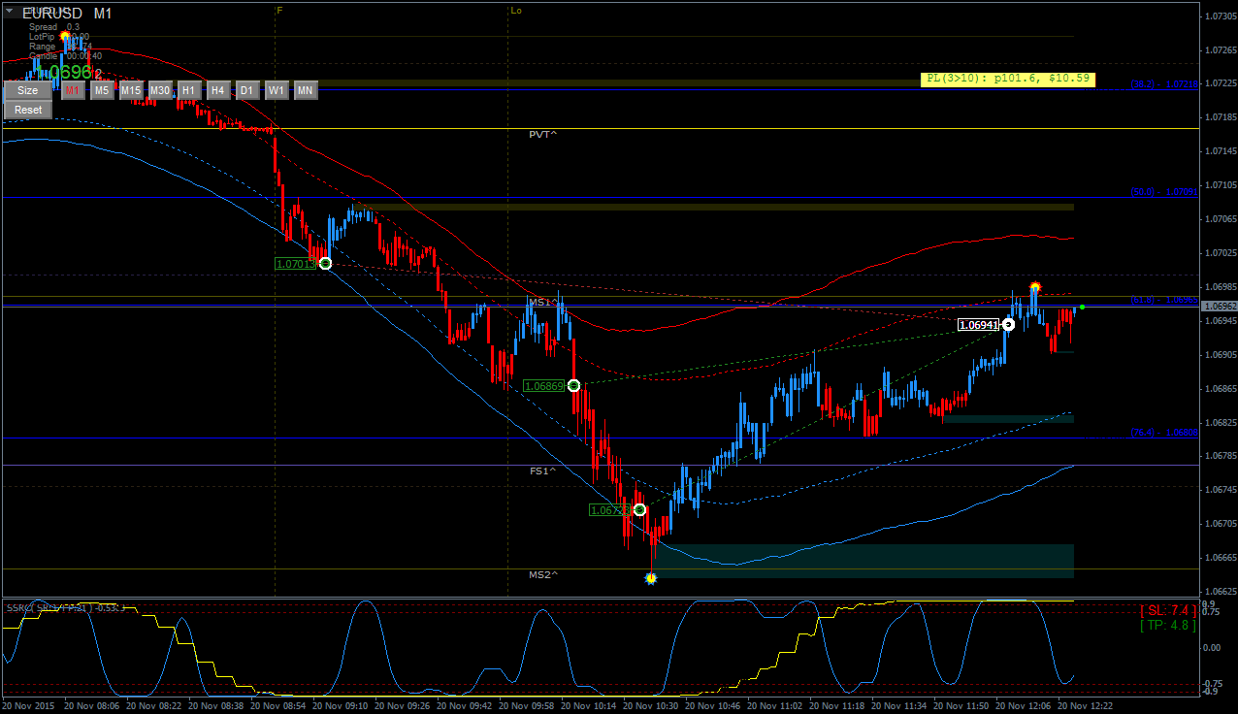Select the circle marker at price 1.06869
This screenshot has height=714, width=1238.
coord(573,385)
